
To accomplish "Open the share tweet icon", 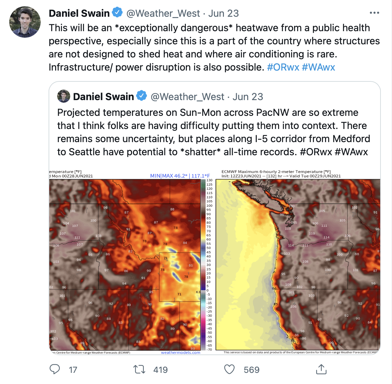I will click(321, 369).
